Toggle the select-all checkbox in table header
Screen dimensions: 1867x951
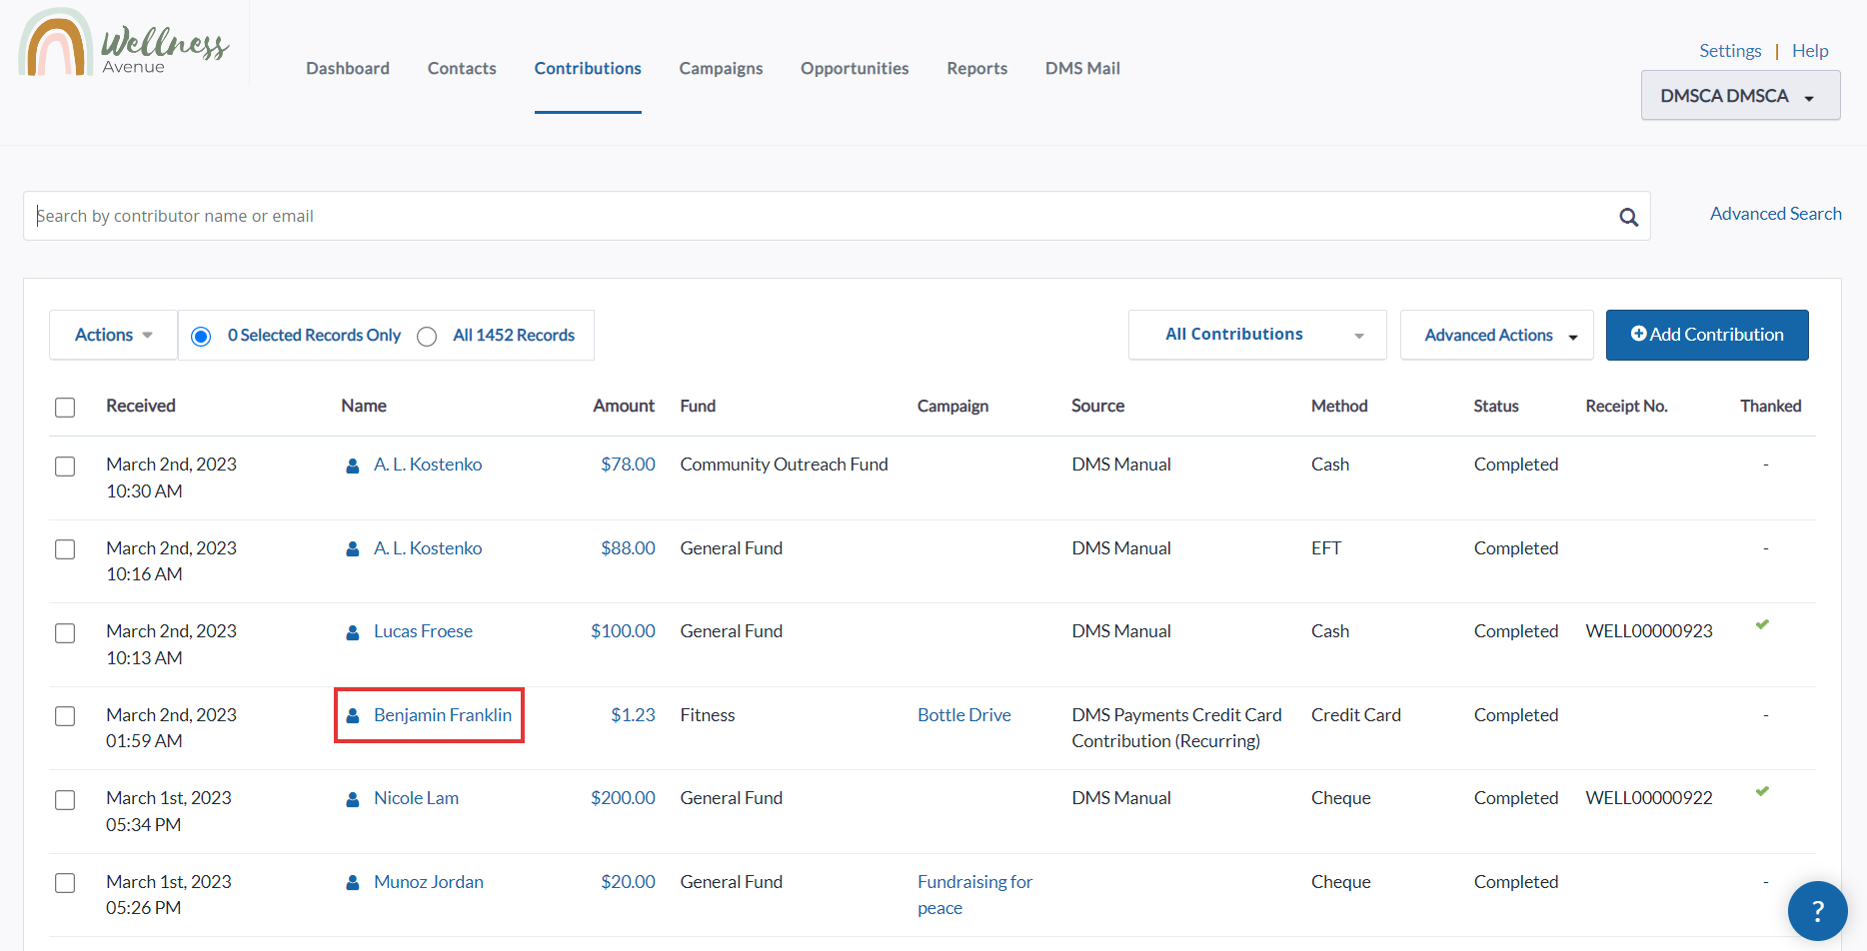[65, 407]
